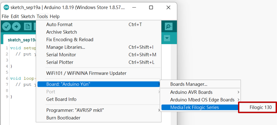
Task: Click the Arduino logo in title bar
Action: point(6,7)
